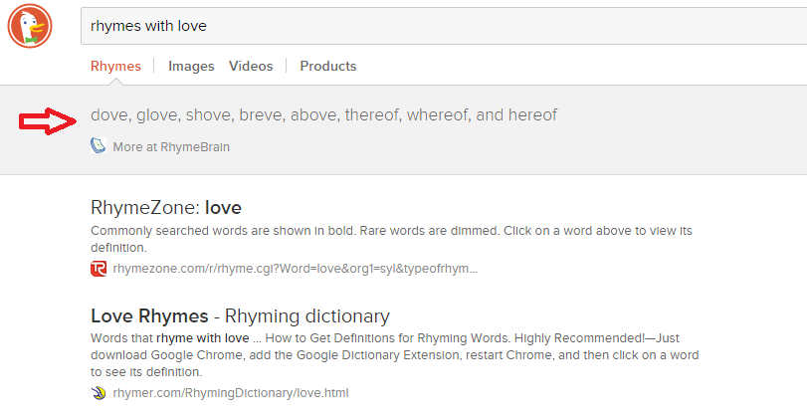The height and width of the screenshot is (414, 807).
Task: Open the 'RhymeZone: love' result title
Action: [166, 208]
